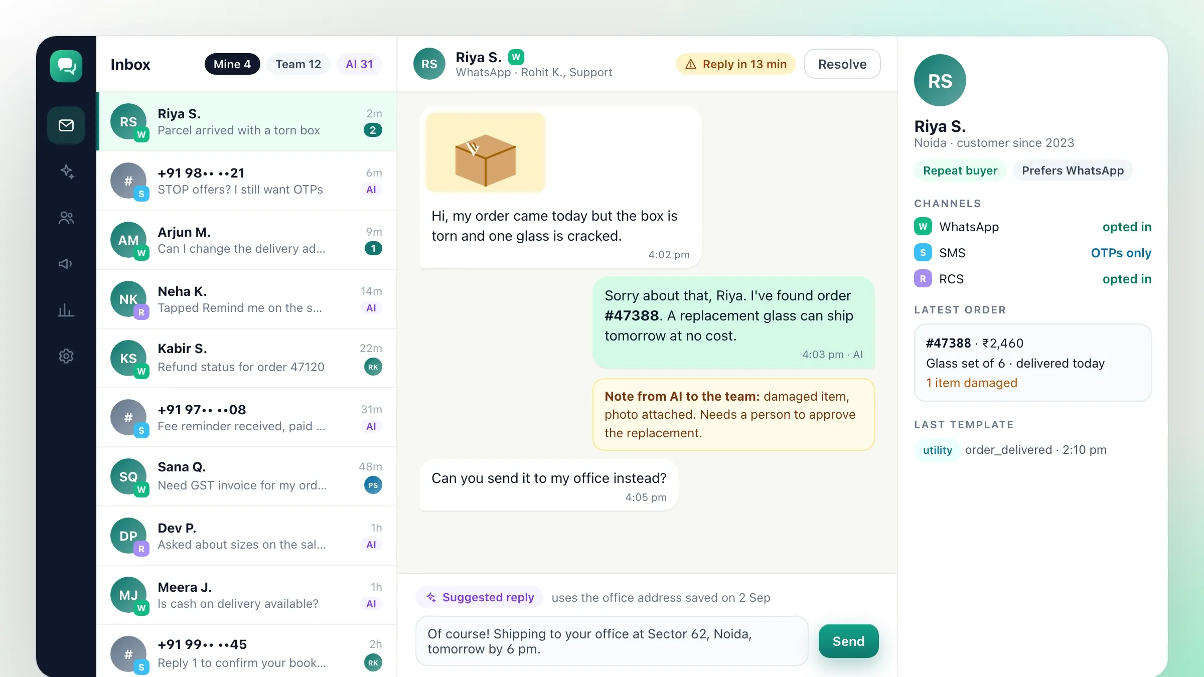Click the reply text input field

[x=612, y=641]
